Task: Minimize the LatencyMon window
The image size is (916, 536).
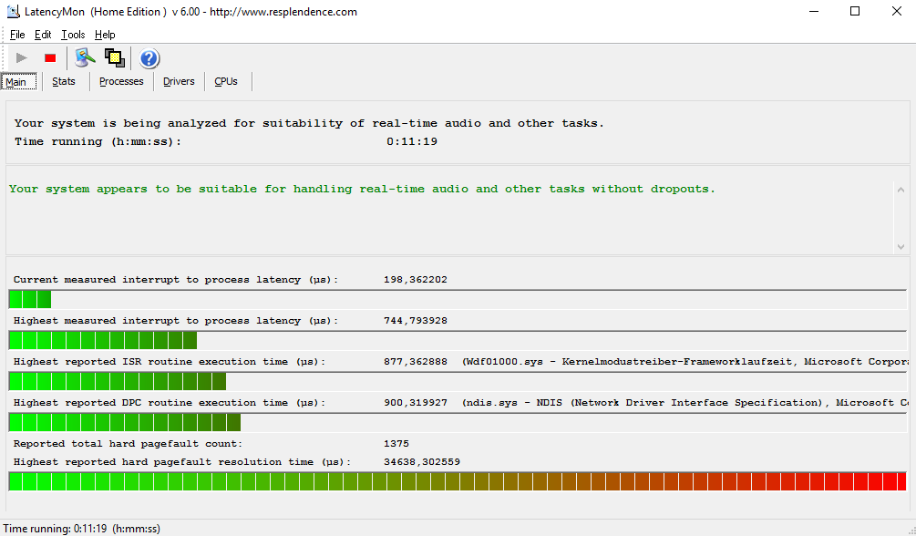Action: pyautogui.click(x=813, y=11)
